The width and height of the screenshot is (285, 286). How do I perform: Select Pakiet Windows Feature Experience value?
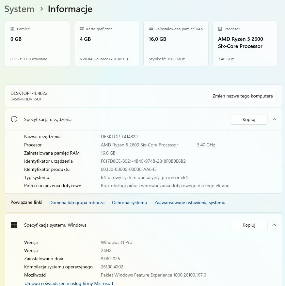point(153,275)
